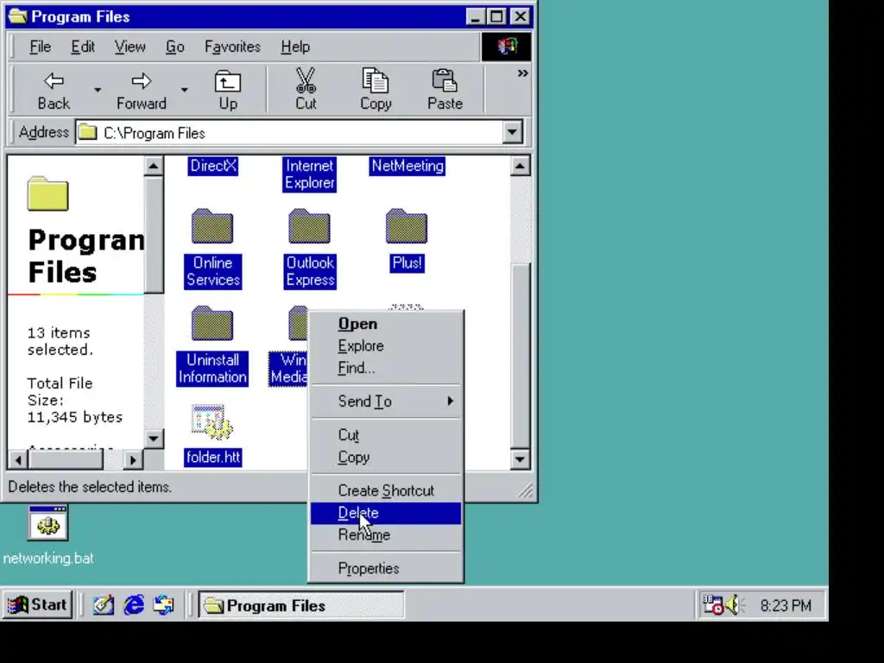Viewport: 884px width, 663px height.
Task: Open the File menu
Action: pos(40,47)
